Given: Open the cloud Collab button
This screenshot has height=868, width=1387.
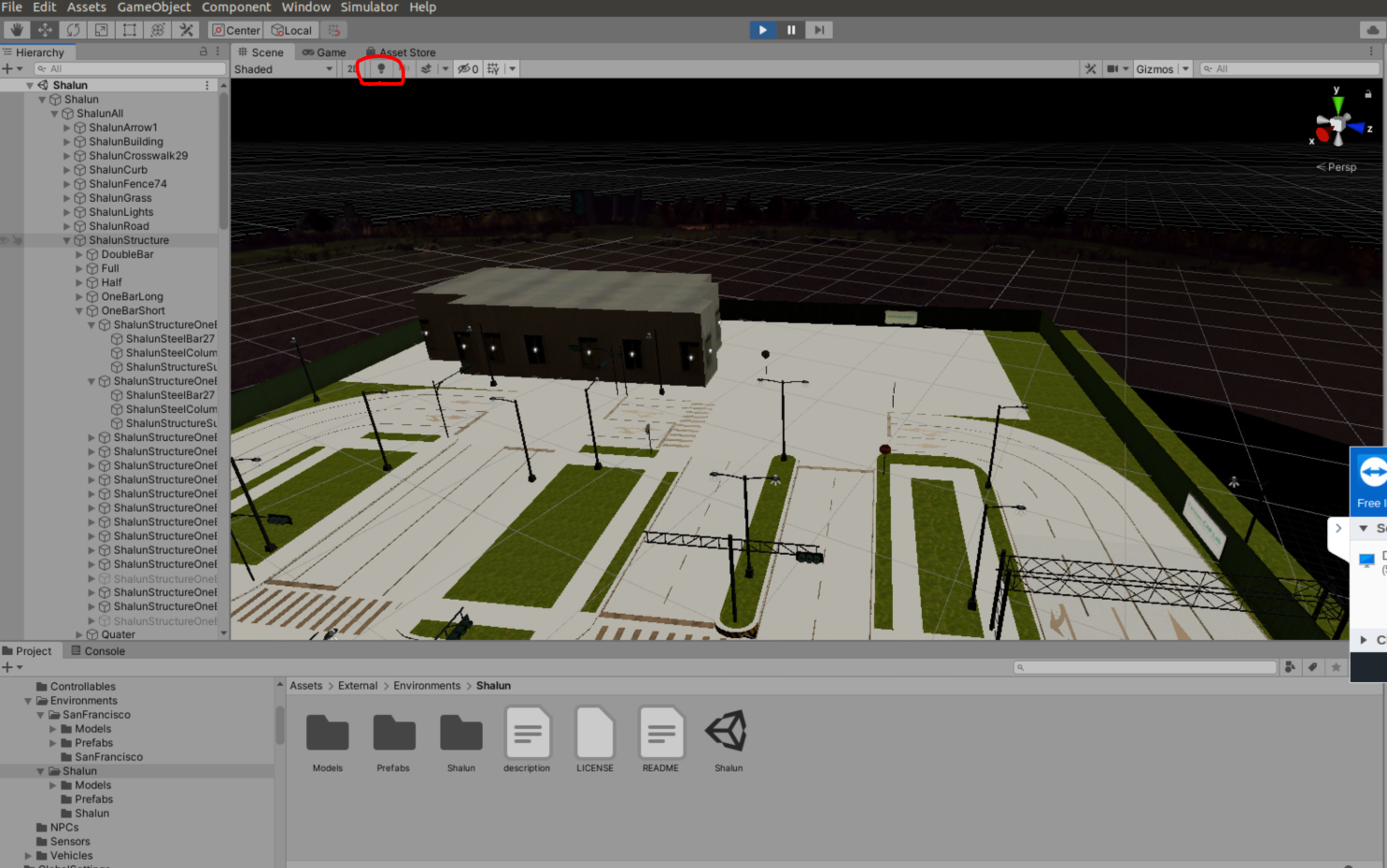Looking at the screenshot, I should click(1371, 30).
